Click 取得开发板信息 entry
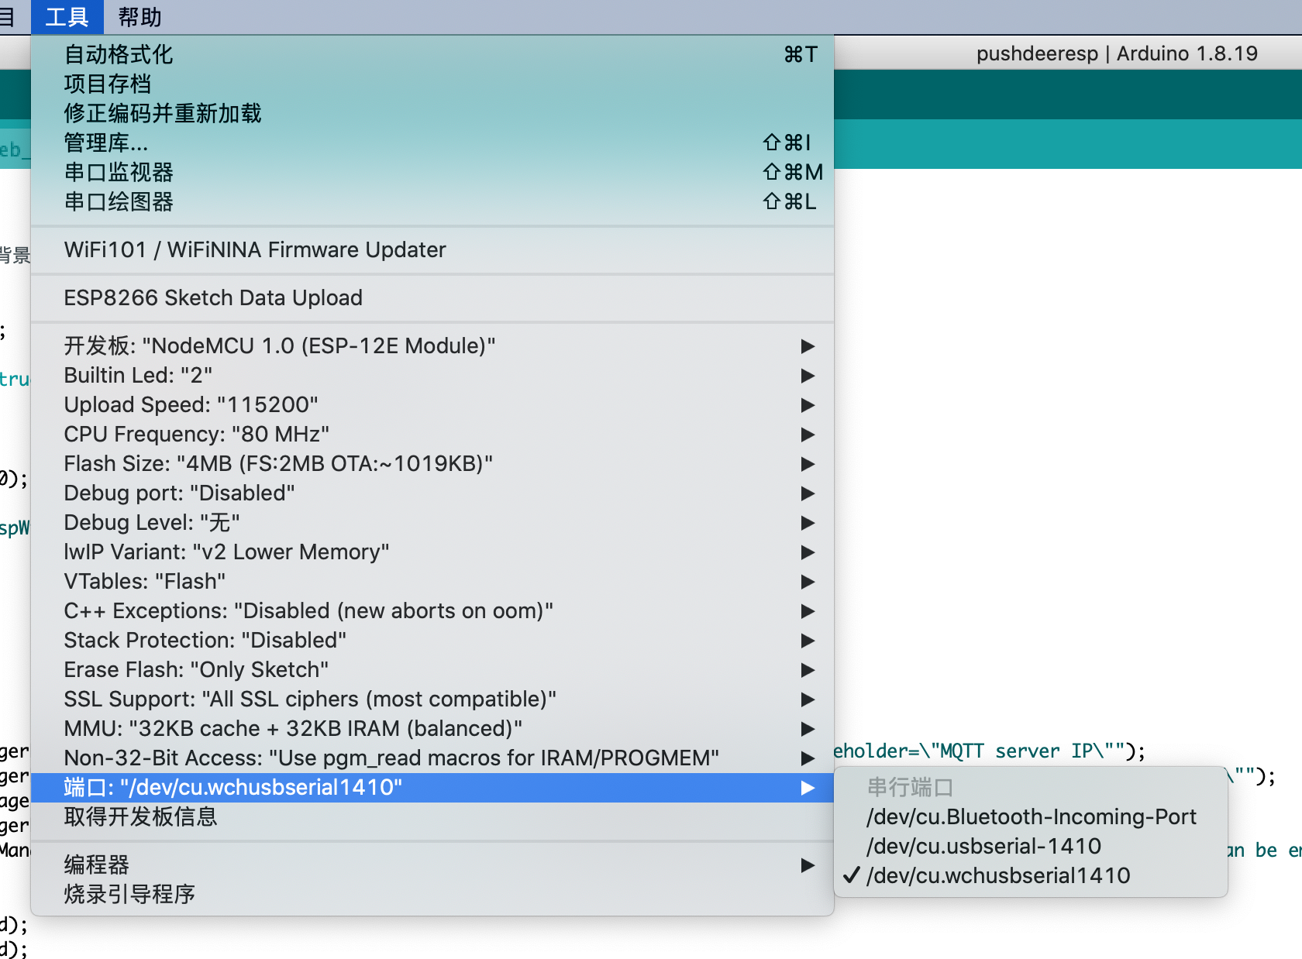 432,816
